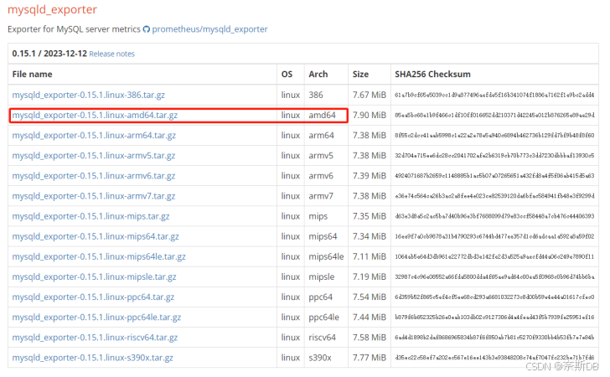Click the mysqld_exporter heading

52,9
